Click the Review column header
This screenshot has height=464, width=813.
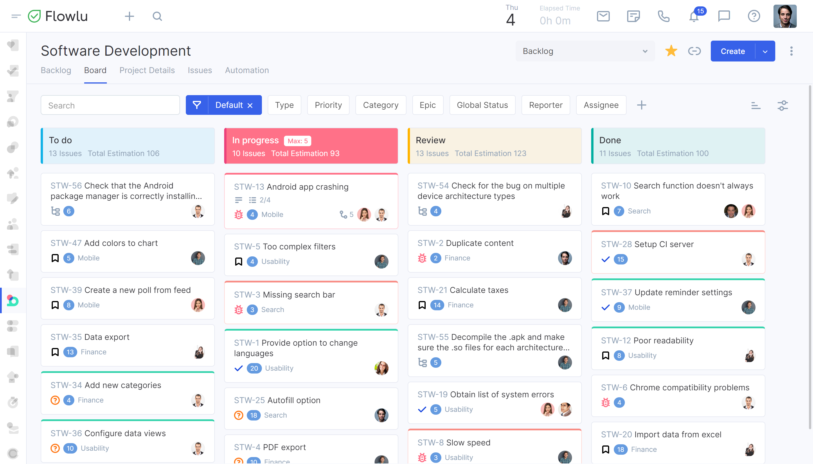coord(494,146)
